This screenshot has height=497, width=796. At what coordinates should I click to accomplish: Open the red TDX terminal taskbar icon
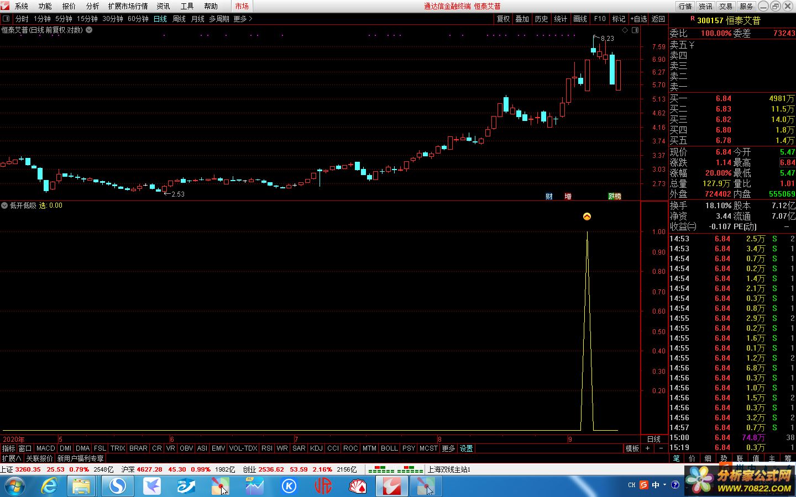(x=392, y=486)
